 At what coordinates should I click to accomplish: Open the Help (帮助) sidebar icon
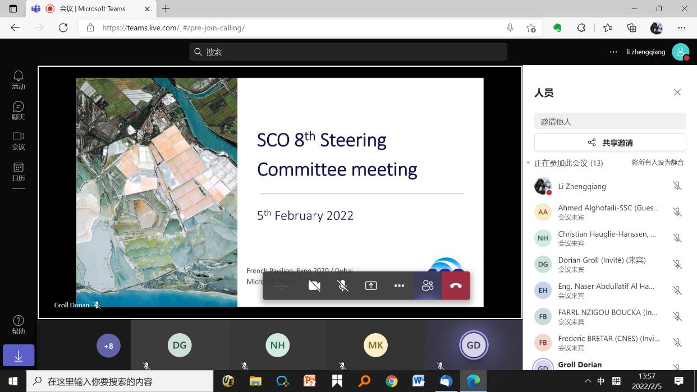pos(19,325)
